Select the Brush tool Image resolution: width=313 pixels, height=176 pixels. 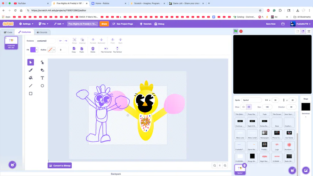point(31,70)
